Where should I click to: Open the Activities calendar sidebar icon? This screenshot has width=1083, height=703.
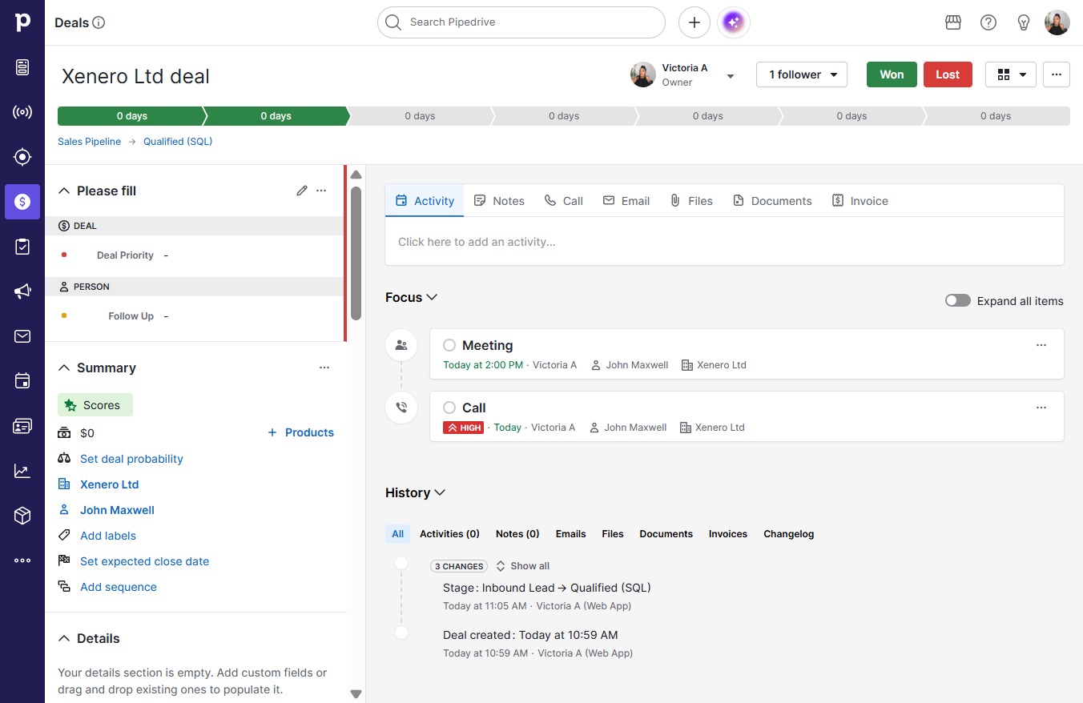tap(22, 381)
